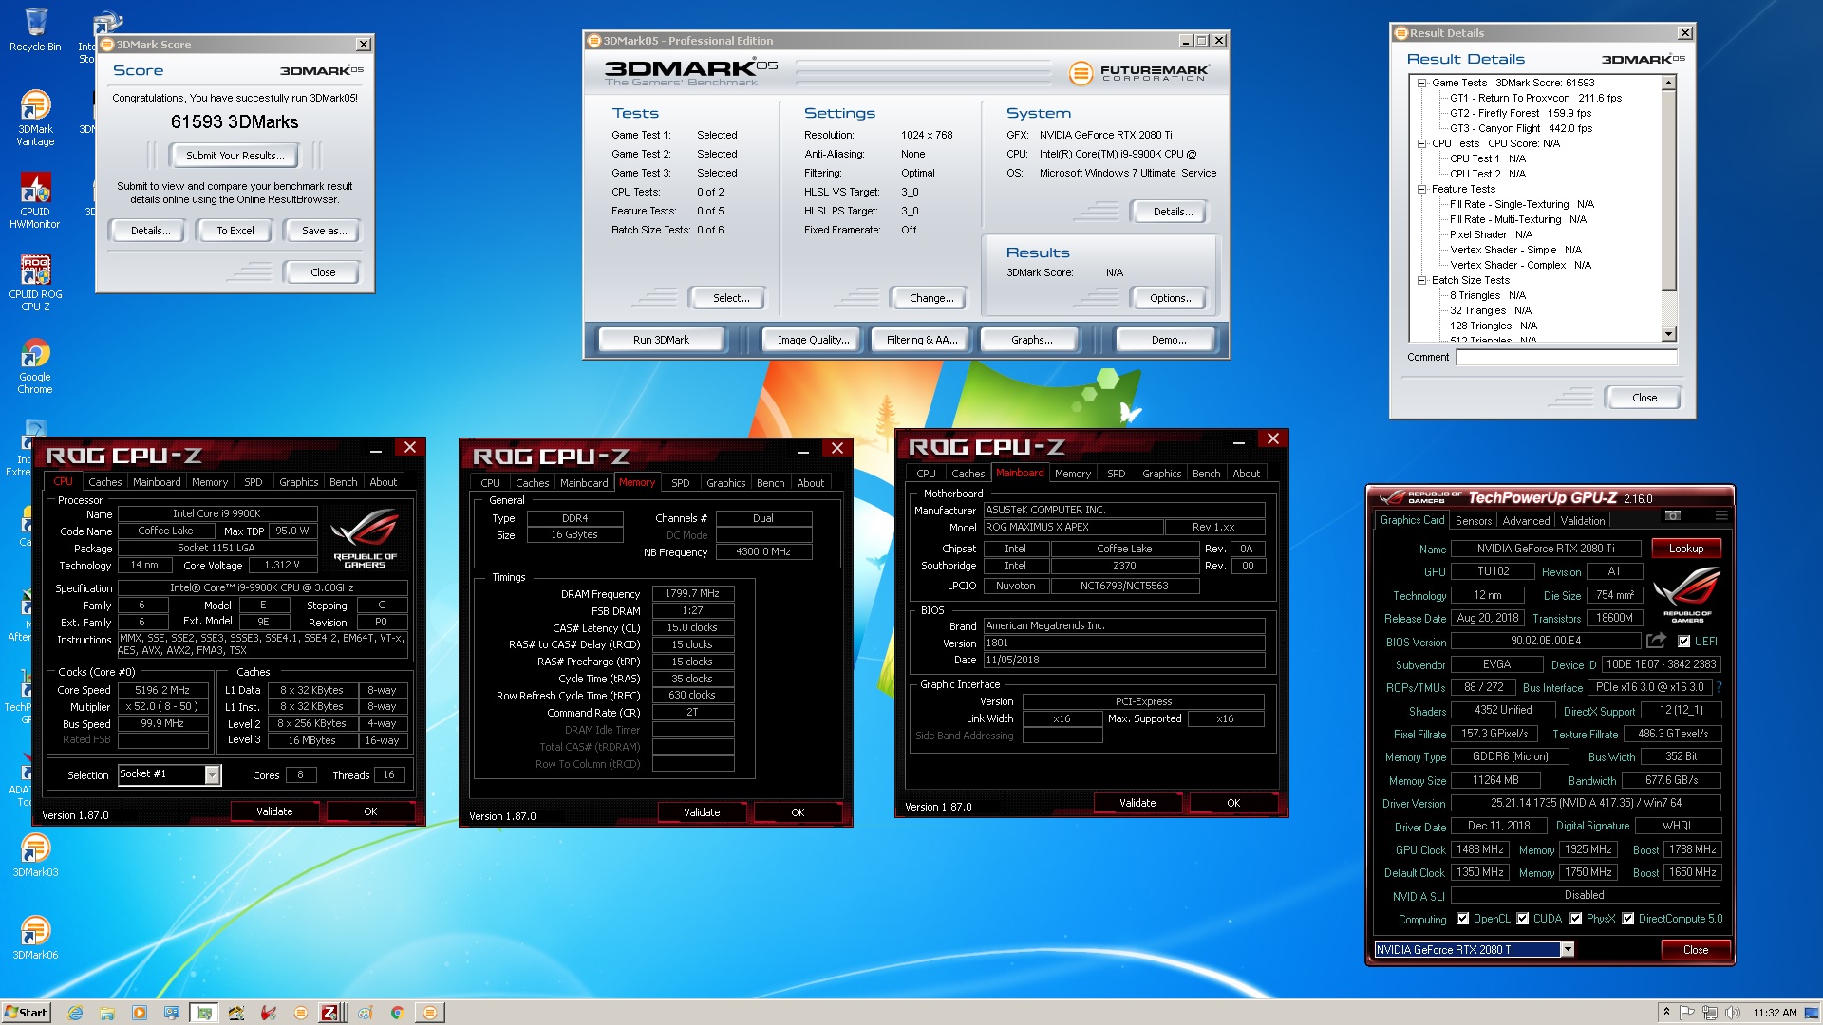This screenshot has width=1823, height=1025.
Task: Click Chrome icon in taskbar
Action: pos(397,1013)
